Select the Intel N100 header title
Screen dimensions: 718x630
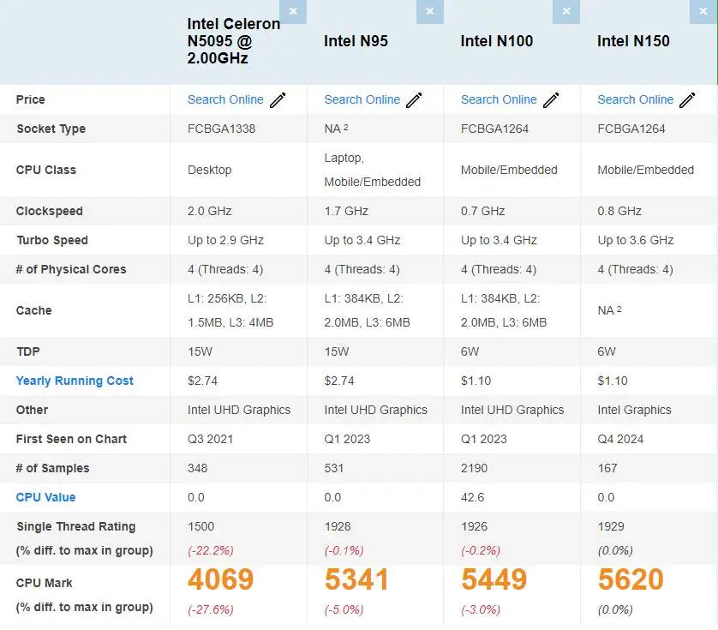click(497, 41)
